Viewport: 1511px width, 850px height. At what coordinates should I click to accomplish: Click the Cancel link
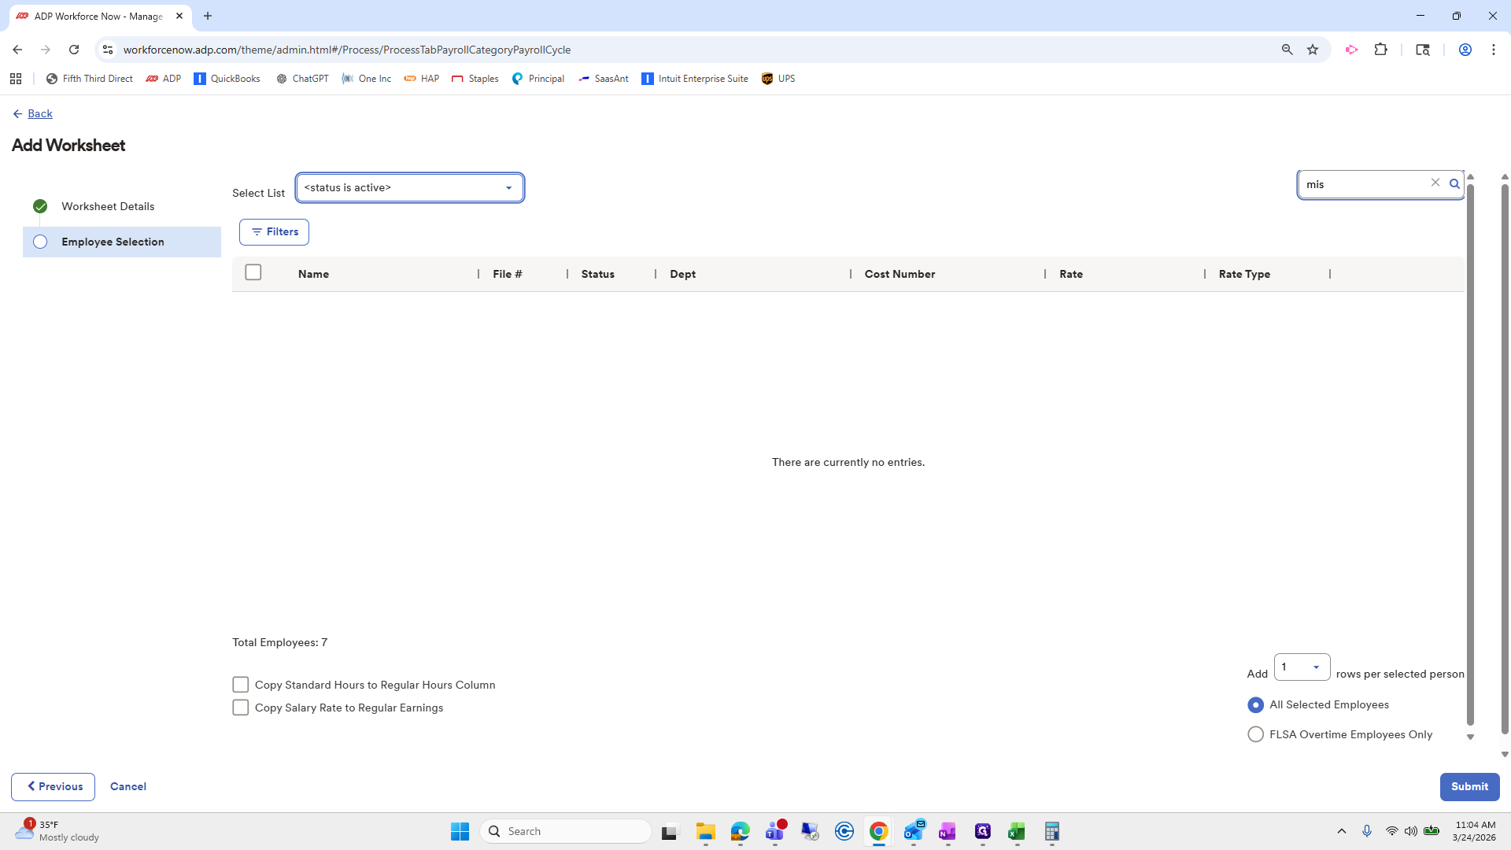click(128, 786)
